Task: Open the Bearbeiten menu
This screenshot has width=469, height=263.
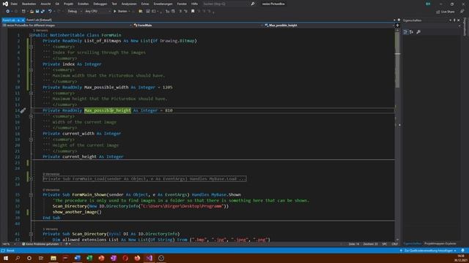Action: coord(29,4)
